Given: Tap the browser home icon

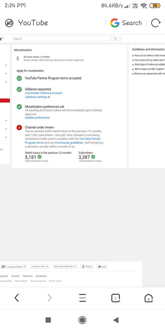Looking at the screenshot, I should click(148, 298).
